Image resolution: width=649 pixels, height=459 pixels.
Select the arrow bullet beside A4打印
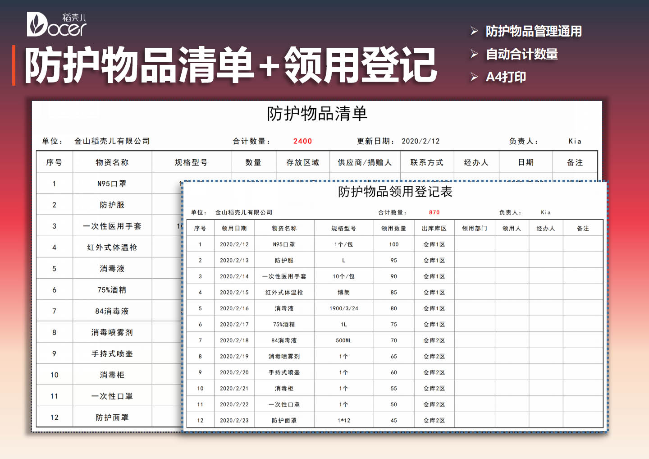[x=474, y=77]
